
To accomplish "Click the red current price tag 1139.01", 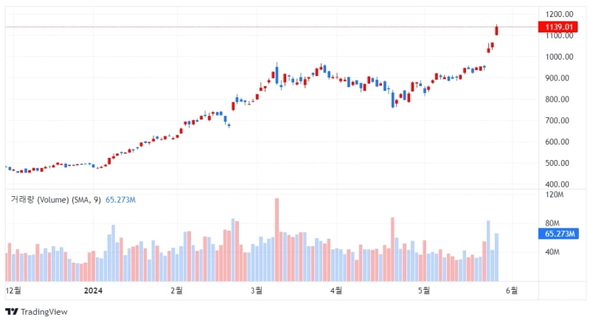I will click(x=558, y=27).
